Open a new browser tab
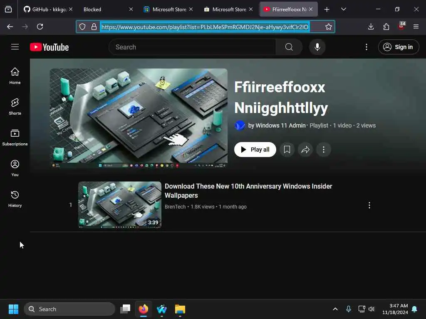 tap(327, 10)
